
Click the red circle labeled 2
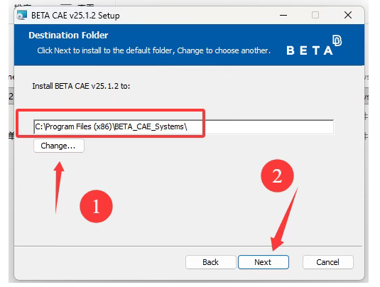coord(277,175)
